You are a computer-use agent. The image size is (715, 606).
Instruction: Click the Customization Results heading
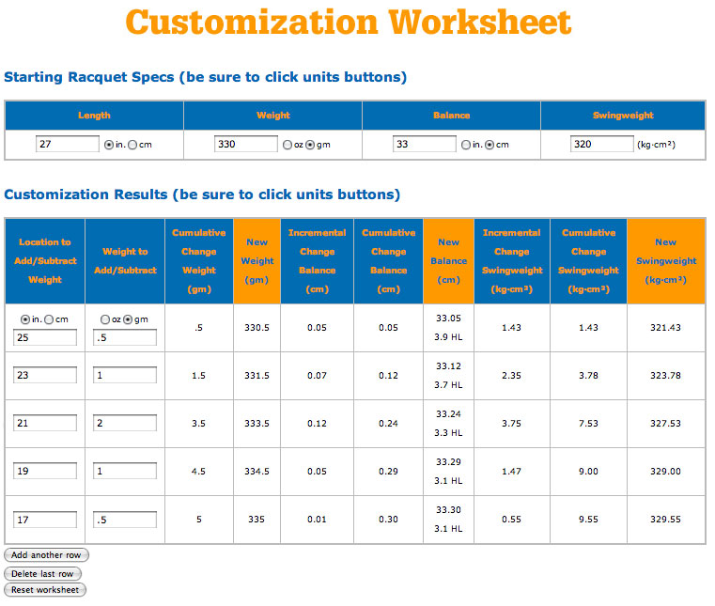point(202,194)
